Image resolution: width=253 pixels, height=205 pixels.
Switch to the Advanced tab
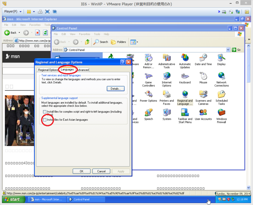(x=83, y=70)
